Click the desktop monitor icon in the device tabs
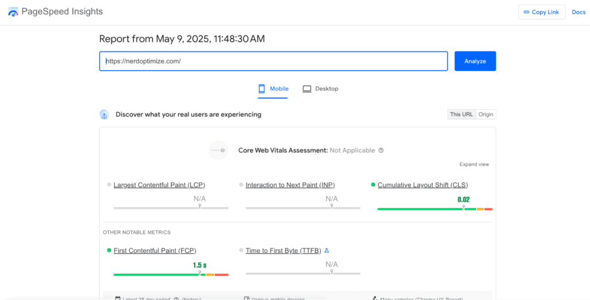The width and height of the screenshot is (590, 300). point(307,89)
